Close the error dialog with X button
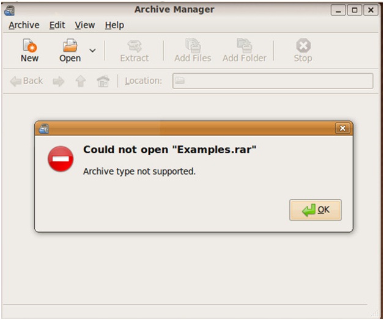Screen dimensions: 384x320 [342, 128]
